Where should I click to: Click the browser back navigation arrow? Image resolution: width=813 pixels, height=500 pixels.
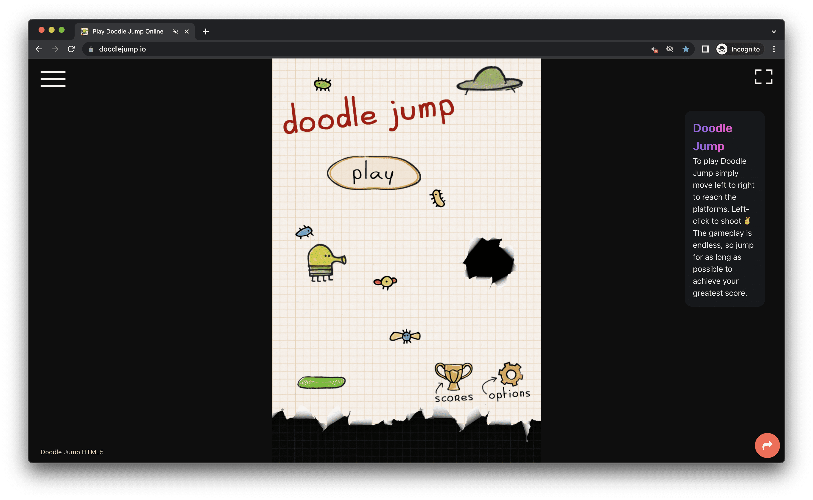point(38,49)
